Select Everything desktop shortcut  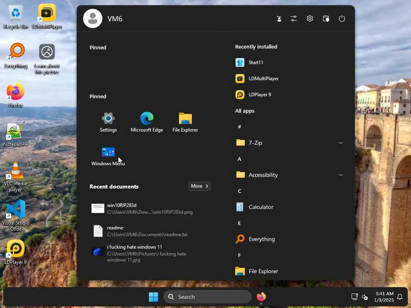coord(16,56)
